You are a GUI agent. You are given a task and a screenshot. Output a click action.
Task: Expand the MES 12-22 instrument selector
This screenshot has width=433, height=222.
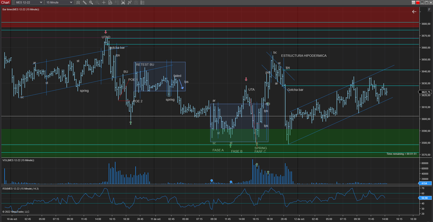pyautogui.click(x=29, y=3)
